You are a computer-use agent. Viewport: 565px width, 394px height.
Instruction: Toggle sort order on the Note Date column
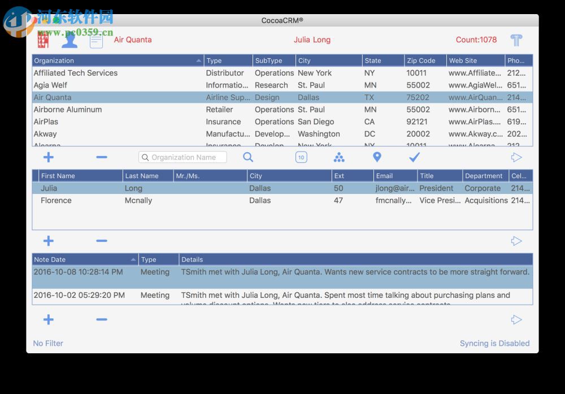(x=132, y=259)
